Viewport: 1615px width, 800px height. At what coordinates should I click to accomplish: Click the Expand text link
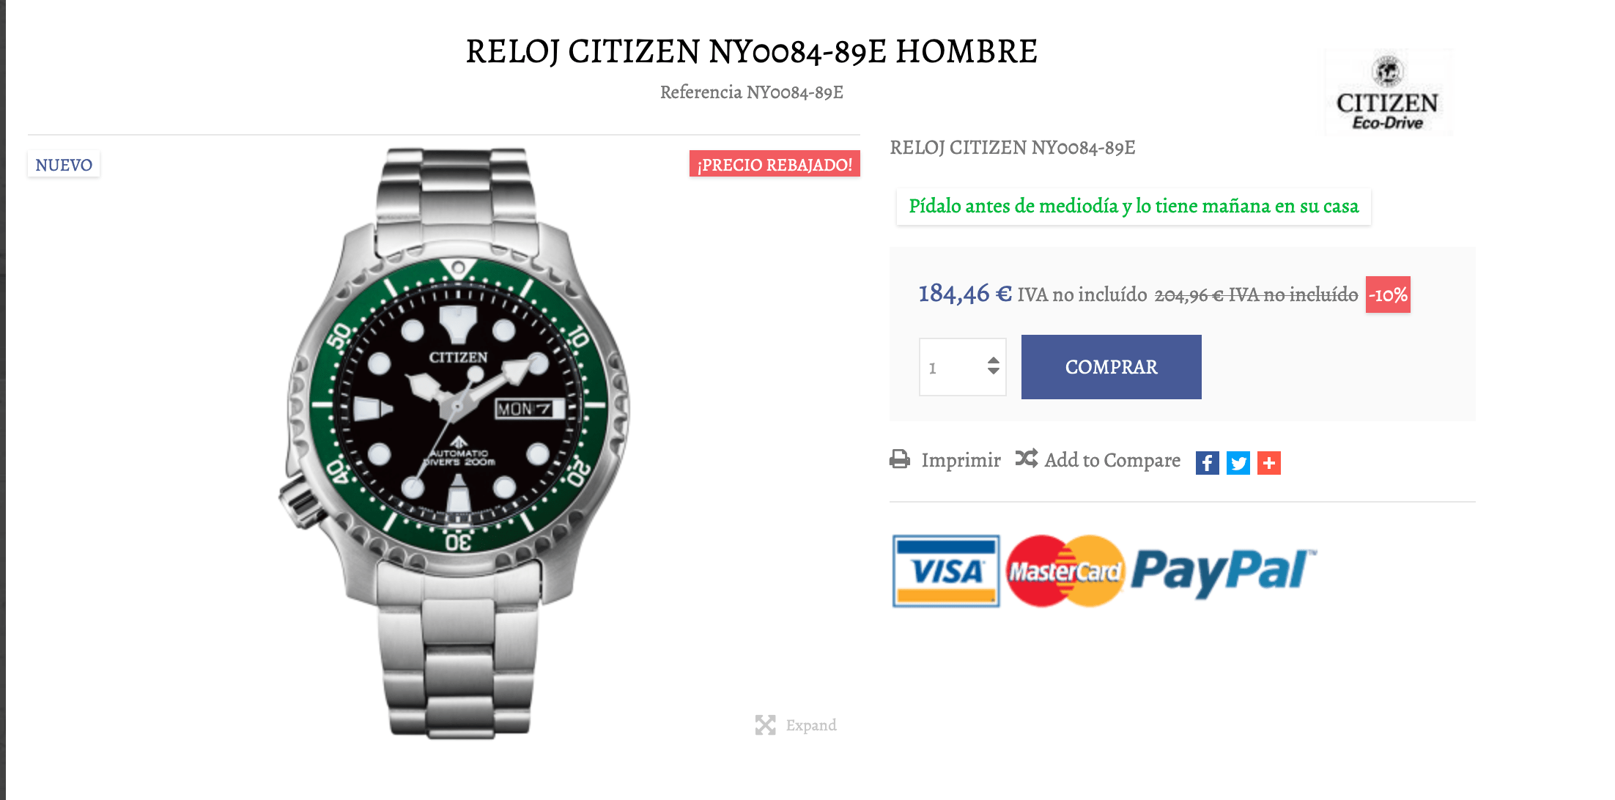pyautogui.click(x=811, y=725)
